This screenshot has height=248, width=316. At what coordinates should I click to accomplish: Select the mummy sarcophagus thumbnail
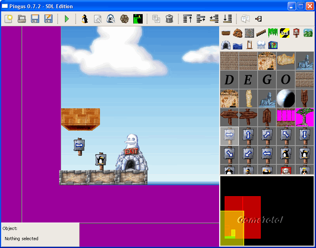pos(248,98)
